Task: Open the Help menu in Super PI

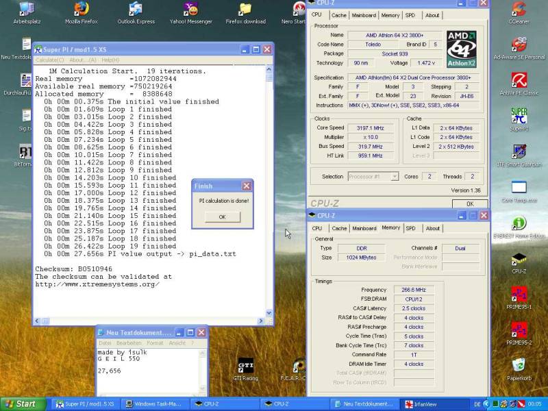Action: click(x=110, y=60)
